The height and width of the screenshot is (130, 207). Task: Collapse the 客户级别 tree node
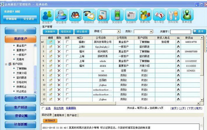pyautogui.click(x=6, y=64)
